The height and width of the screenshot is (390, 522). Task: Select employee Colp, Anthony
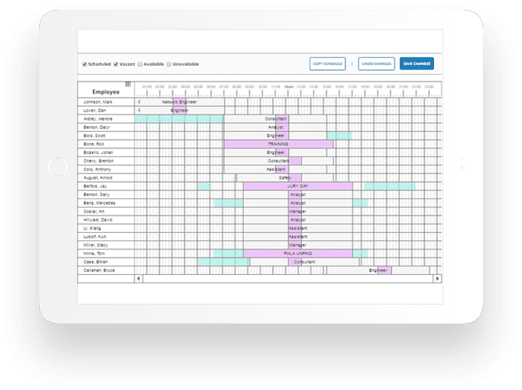tap(97, 169)
